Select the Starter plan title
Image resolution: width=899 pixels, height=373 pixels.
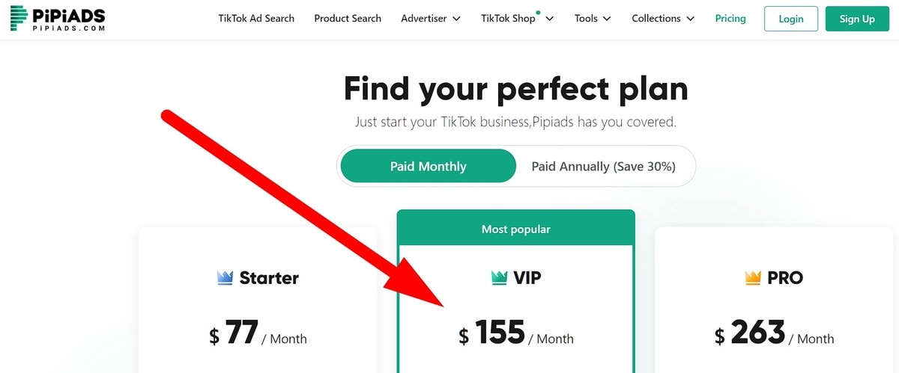[268, 278]
